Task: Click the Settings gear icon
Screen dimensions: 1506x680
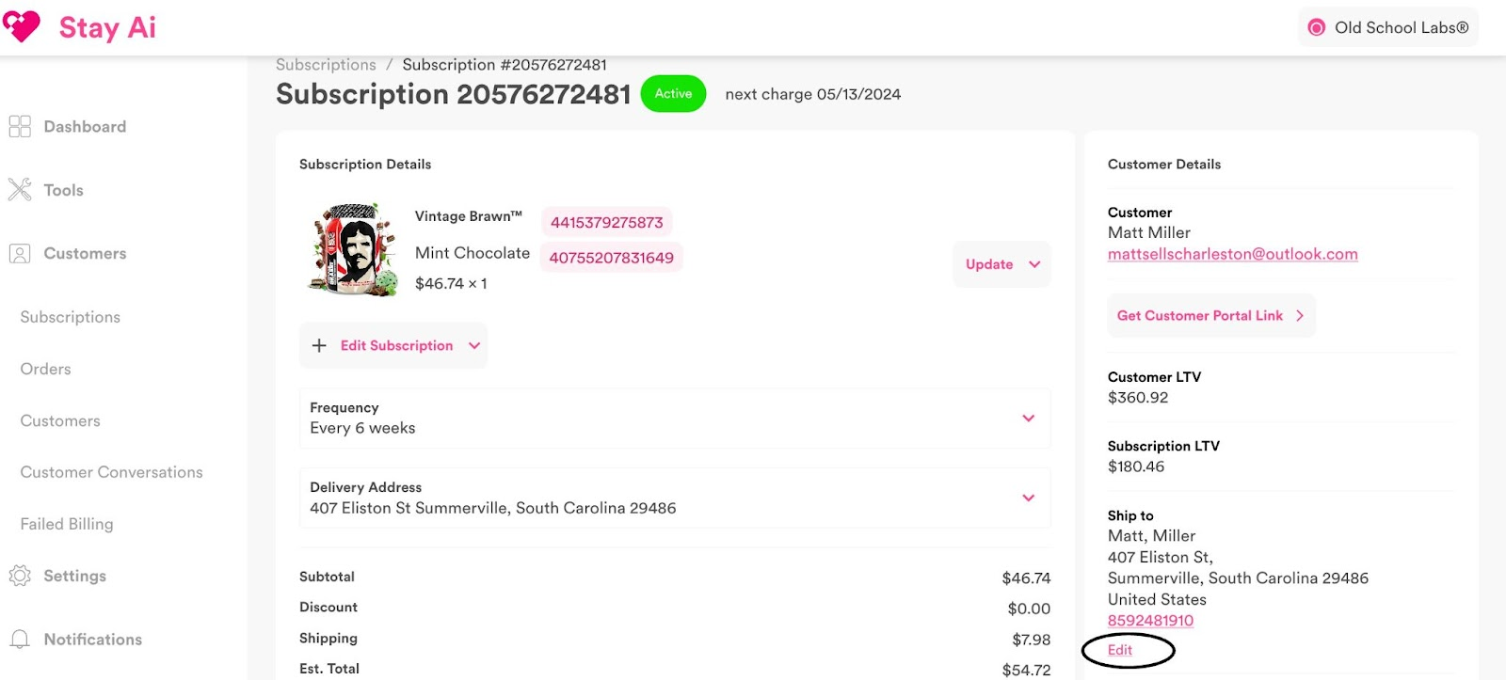Action: pos(20,576)
